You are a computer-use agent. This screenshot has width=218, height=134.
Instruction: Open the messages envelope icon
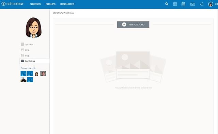tap(192, 4)
